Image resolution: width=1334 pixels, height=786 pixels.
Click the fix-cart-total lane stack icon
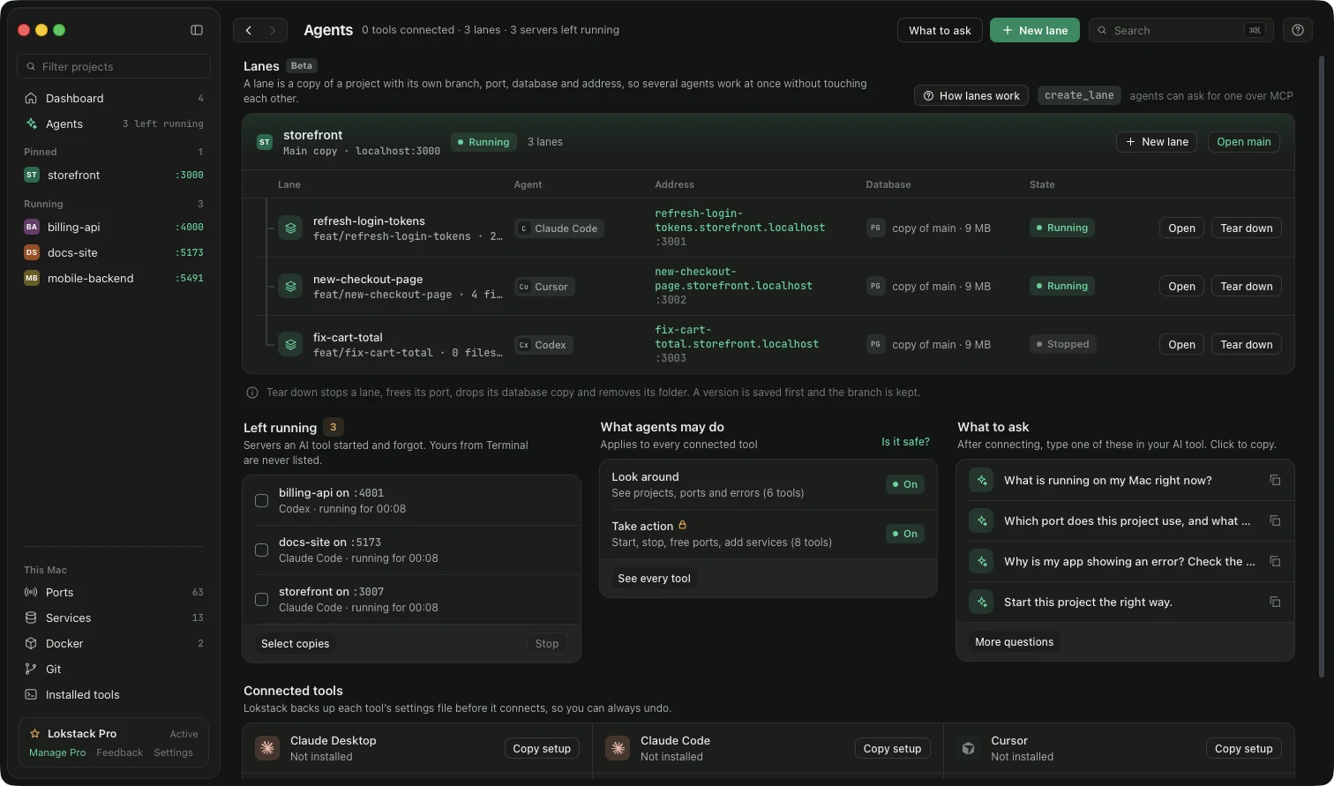[x=290, y=344]
